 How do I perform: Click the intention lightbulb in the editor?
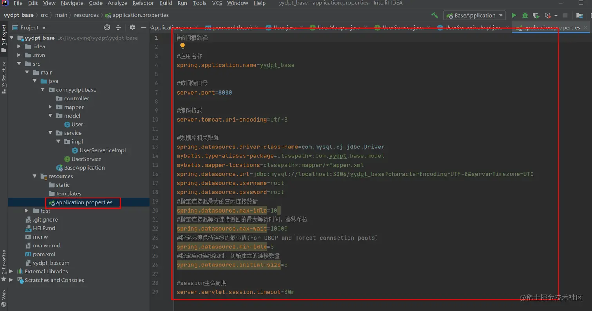tap(182, 46)
